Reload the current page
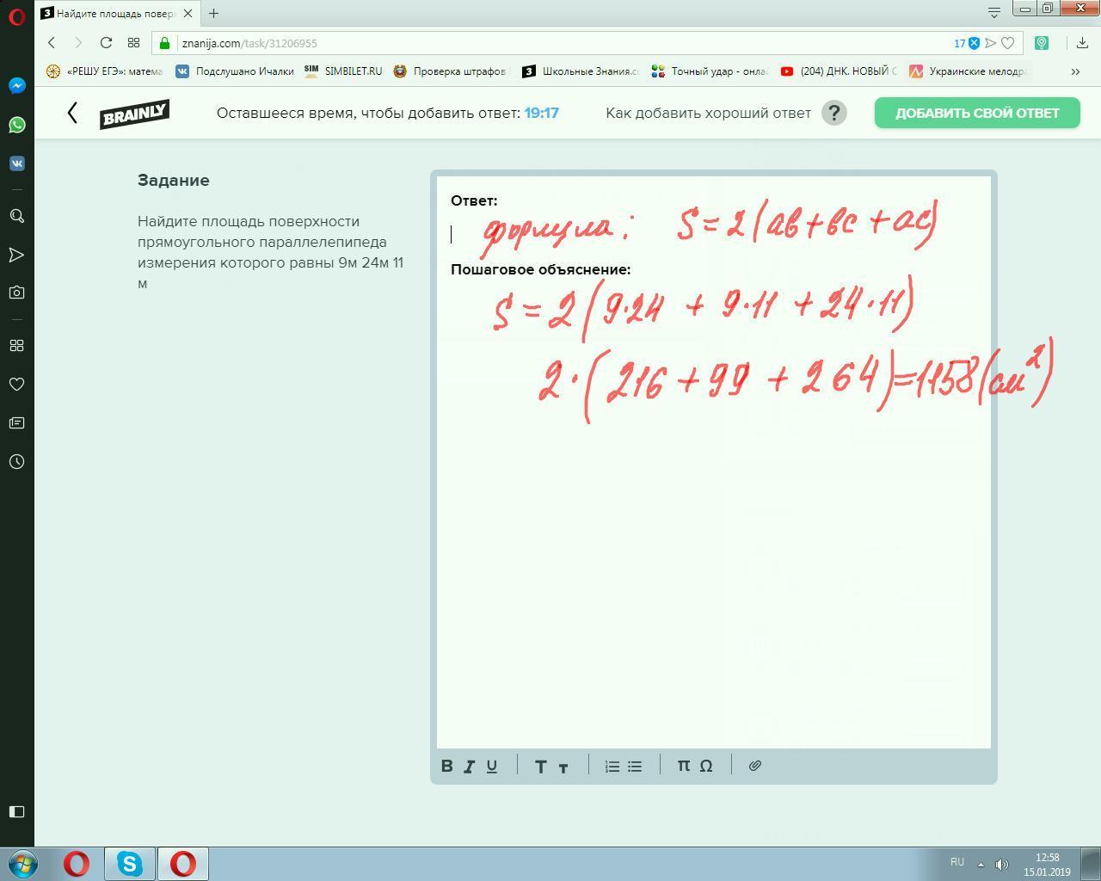The width and height of the screenshot is (1101, 881). click(106, 43)
